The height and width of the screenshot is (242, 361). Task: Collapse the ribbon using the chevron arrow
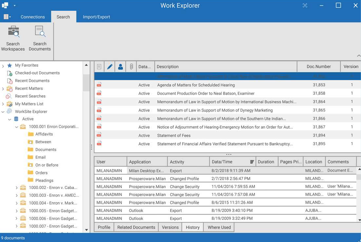pyautogui.click(x=359, y=56)
